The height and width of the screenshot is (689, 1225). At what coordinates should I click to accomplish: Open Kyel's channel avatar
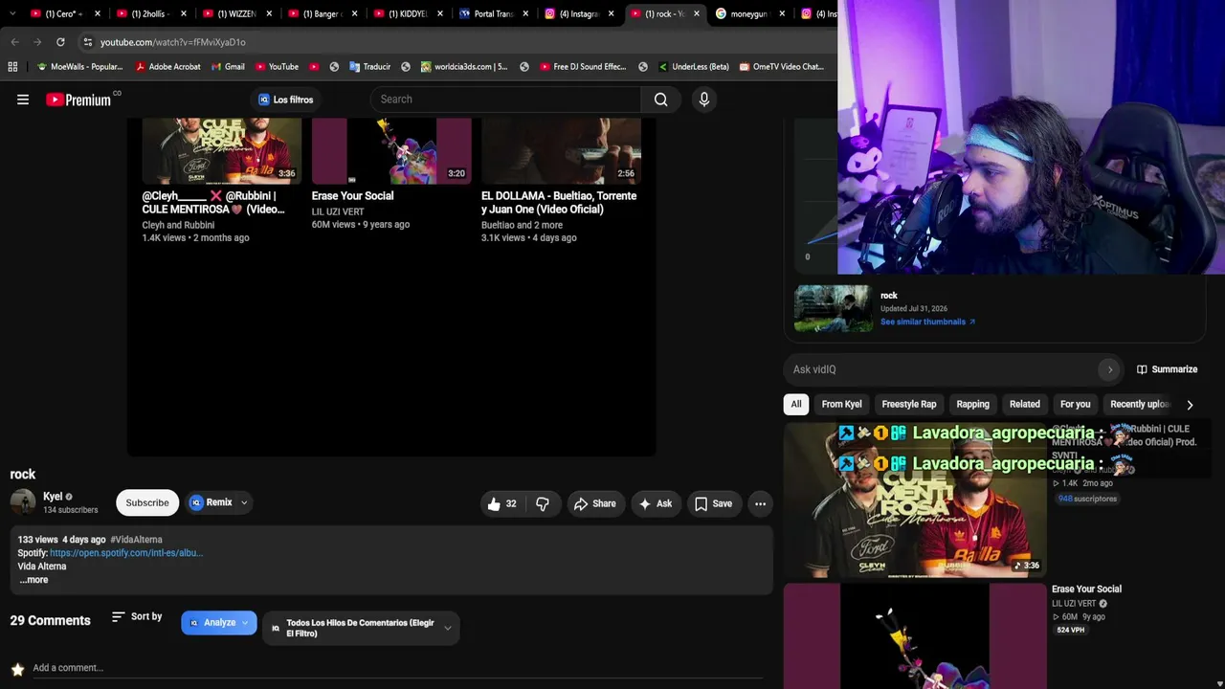click(x=23, y=502)
